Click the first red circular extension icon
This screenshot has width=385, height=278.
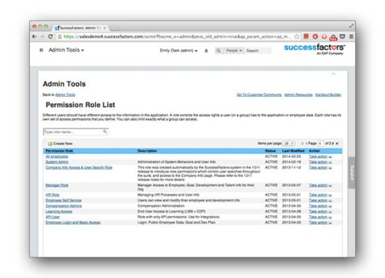315,36
